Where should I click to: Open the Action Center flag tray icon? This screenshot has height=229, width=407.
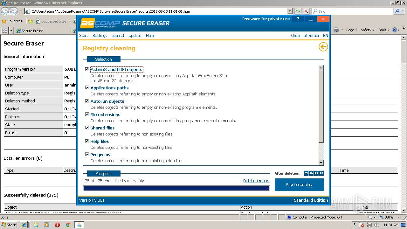[362, 225]
